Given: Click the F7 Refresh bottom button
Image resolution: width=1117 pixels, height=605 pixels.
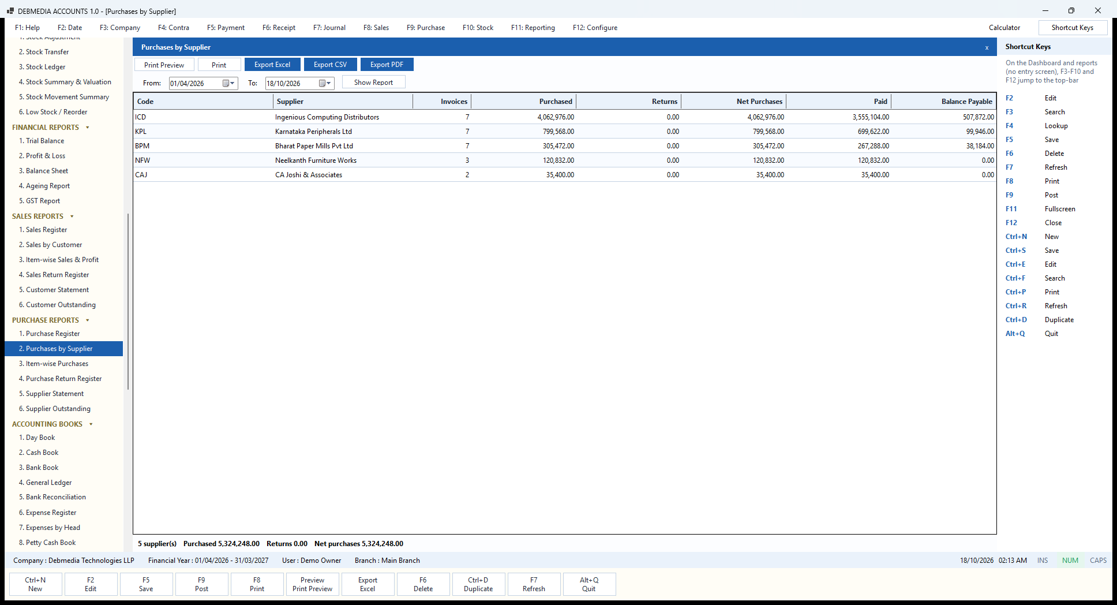Looking at the screenshot, I should tap(534, 584).
